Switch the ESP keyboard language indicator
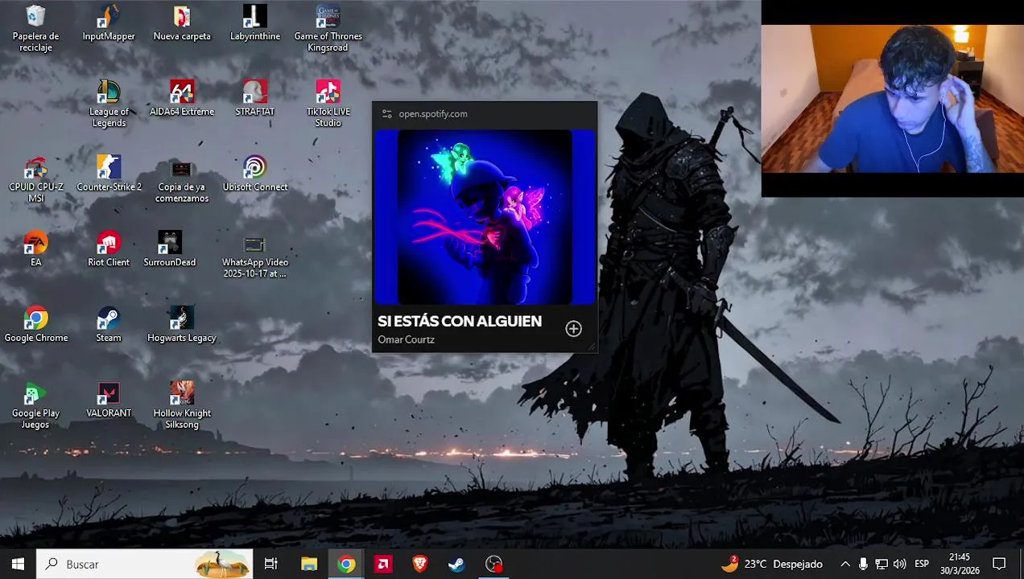Image resolution: width=1024 pixels, height=579 pixels. click(x=922, y=564)
